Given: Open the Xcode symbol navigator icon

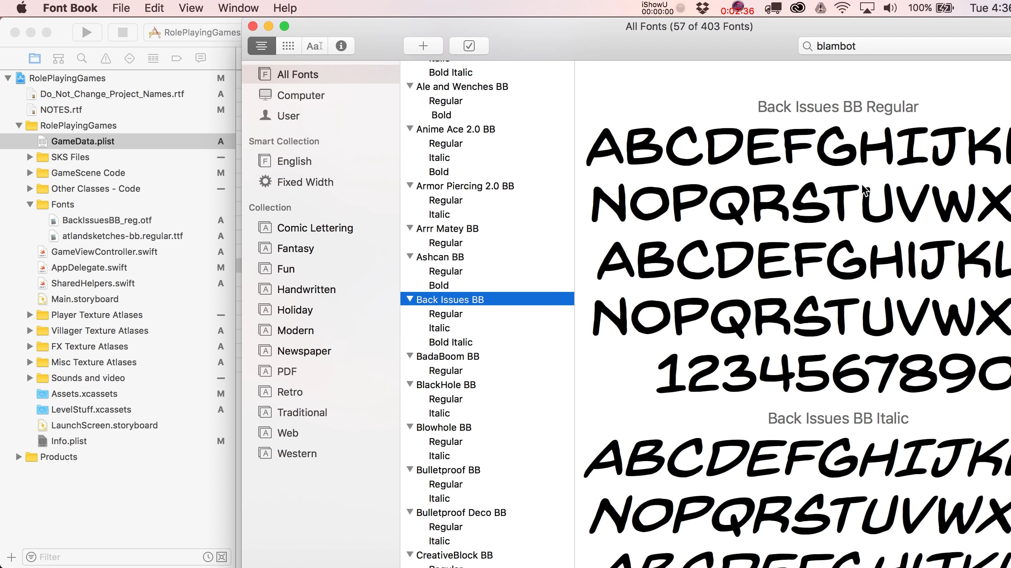Looking at the screenshot, I should 58,58.
